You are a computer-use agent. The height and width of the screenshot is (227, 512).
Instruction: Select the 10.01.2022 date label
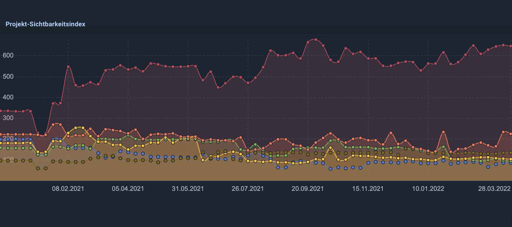tap(428, 188)
